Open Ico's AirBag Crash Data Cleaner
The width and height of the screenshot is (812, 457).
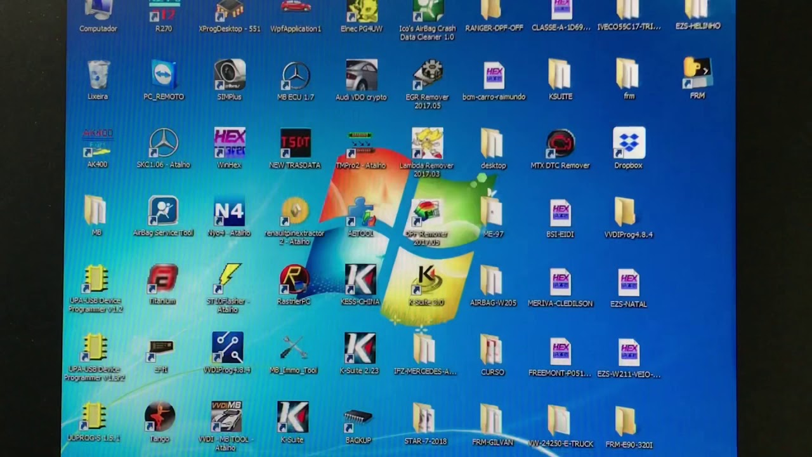coord(428,20)
